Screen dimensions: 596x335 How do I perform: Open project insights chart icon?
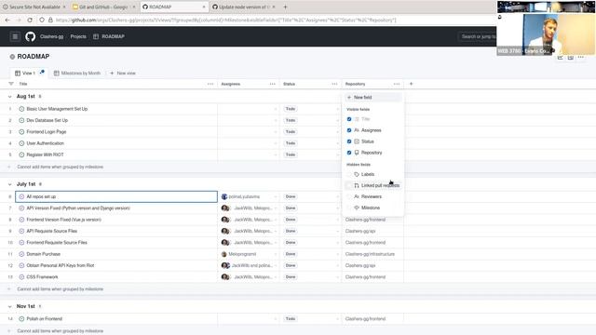[560, 57]
